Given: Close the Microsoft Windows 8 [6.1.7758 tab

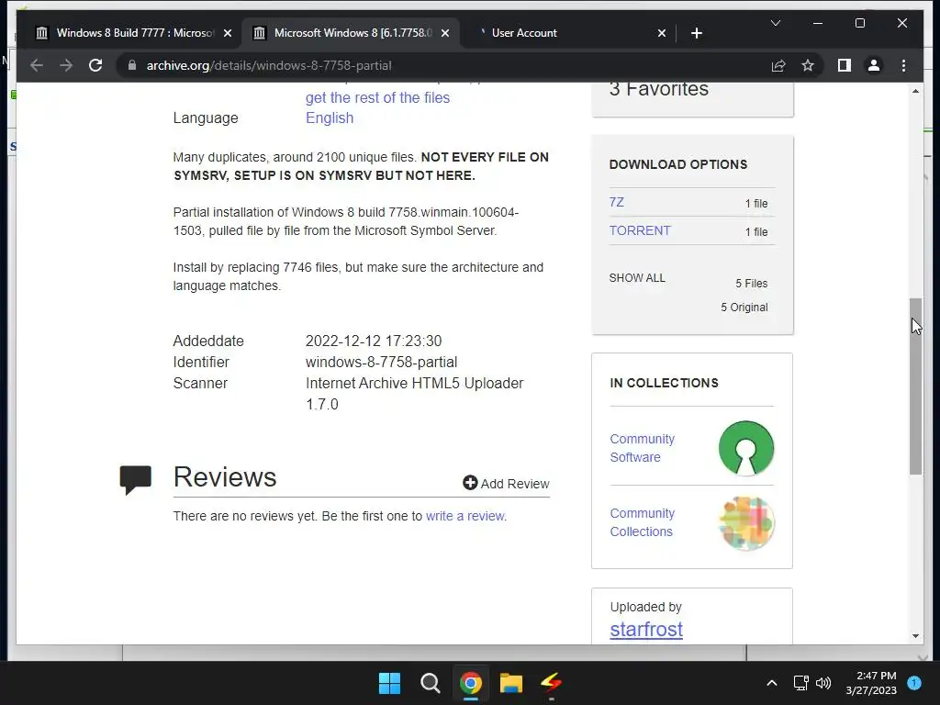Looking at the screenshot, I should [x=445, y=33].
